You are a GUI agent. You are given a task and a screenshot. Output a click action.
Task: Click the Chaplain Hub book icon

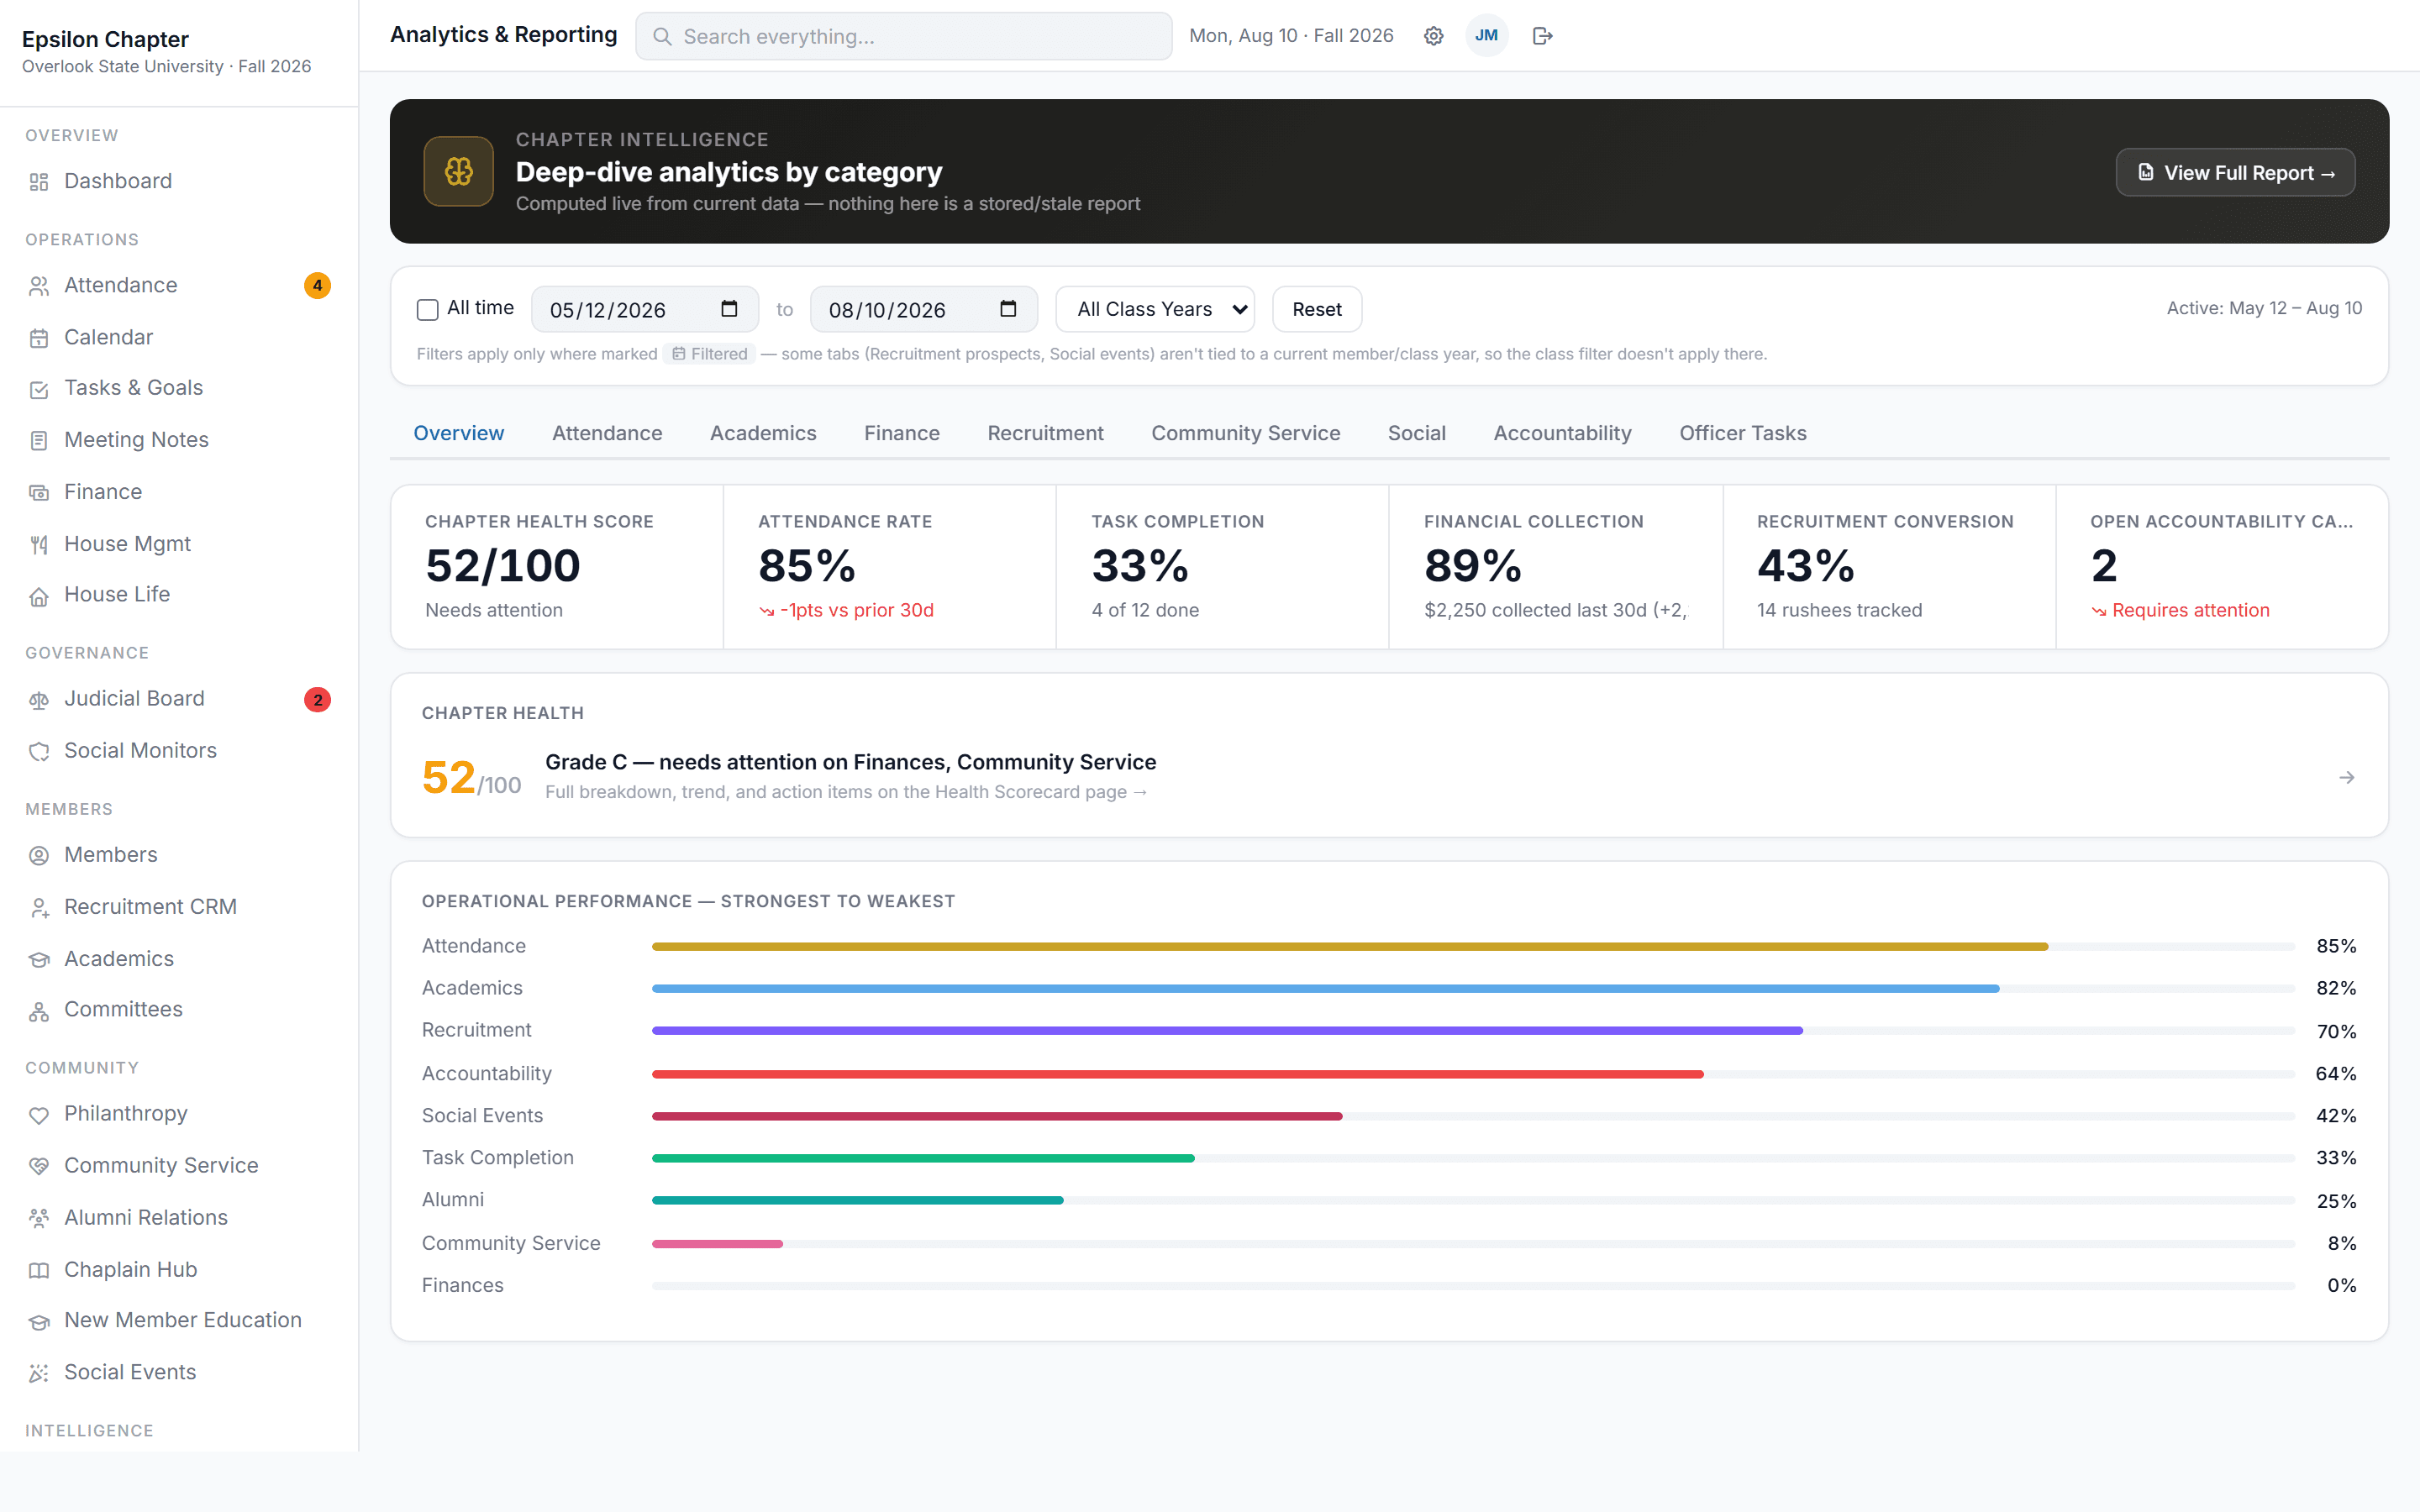point(39,1271)
